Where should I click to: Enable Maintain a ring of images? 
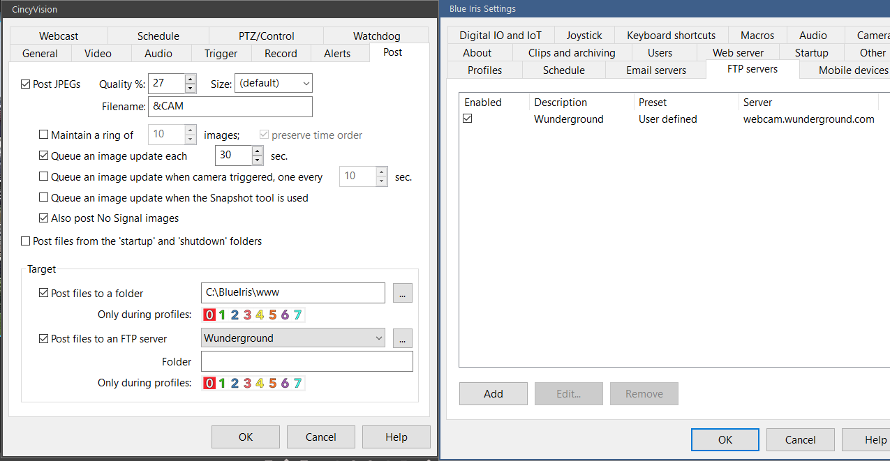[44, 135]
